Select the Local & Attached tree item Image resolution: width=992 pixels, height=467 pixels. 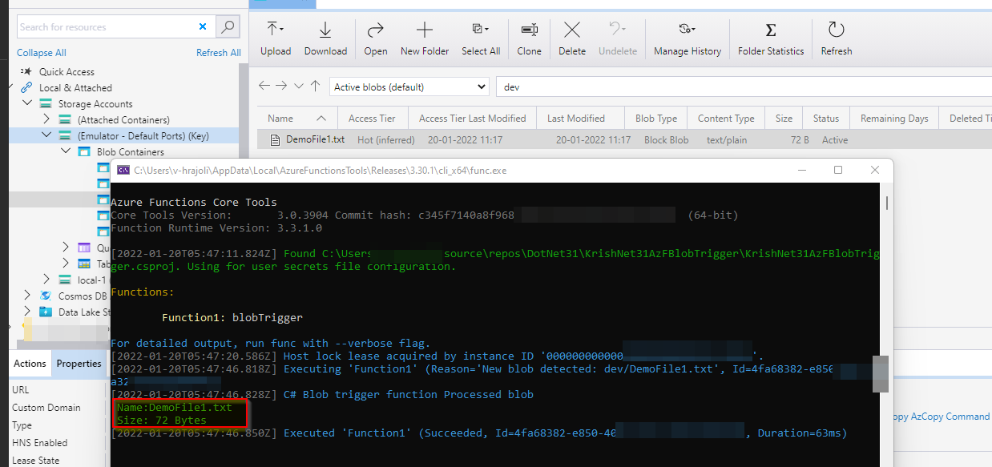75,88
